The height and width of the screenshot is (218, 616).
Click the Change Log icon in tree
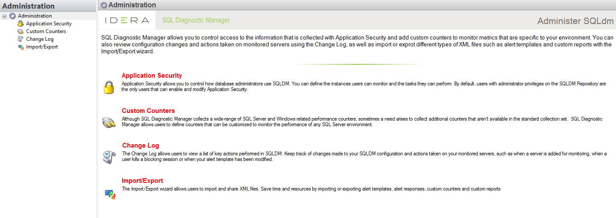[x=21, y=39]
